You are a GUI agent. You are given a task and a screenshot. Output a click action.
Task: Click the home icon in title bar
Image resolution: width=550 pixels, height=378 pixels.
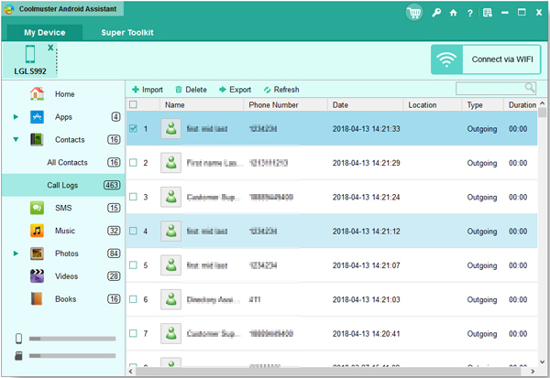point(453,13)
